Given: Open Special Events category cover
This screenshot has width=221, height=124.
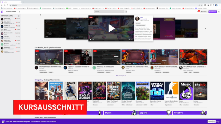Looking at the screenshot, I should [x=157, y=91].
